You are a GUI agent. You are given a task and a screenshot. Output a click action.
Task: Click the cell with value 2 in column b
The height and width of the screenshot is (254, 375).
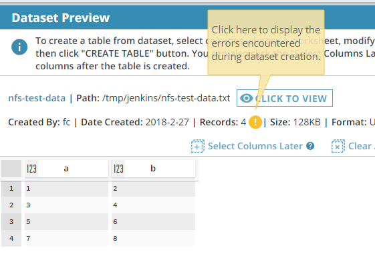click(153, 189)
